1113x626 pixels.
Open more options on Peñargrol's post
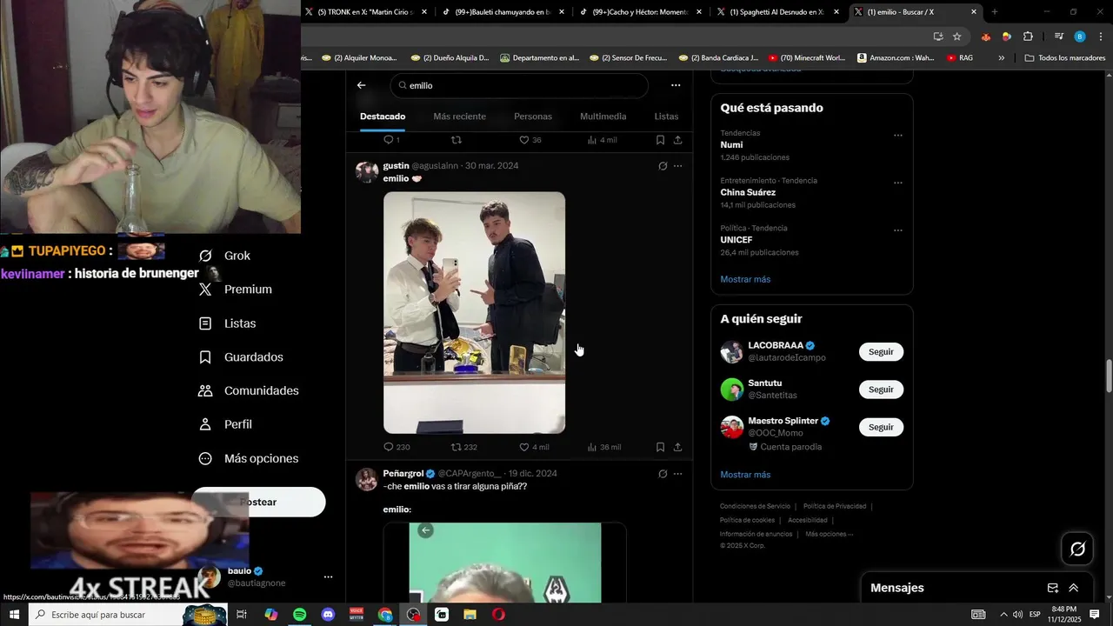tap(678, 474)
